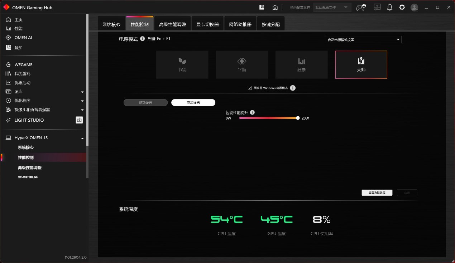455x263 pixels.
Task: Open 我的游戏 library icon in sidebar
Action: [x=8, y=74]
